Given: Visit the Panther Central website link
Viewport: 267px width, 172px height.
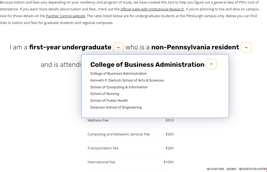Looking at the screenshot, I should (65, 16).
